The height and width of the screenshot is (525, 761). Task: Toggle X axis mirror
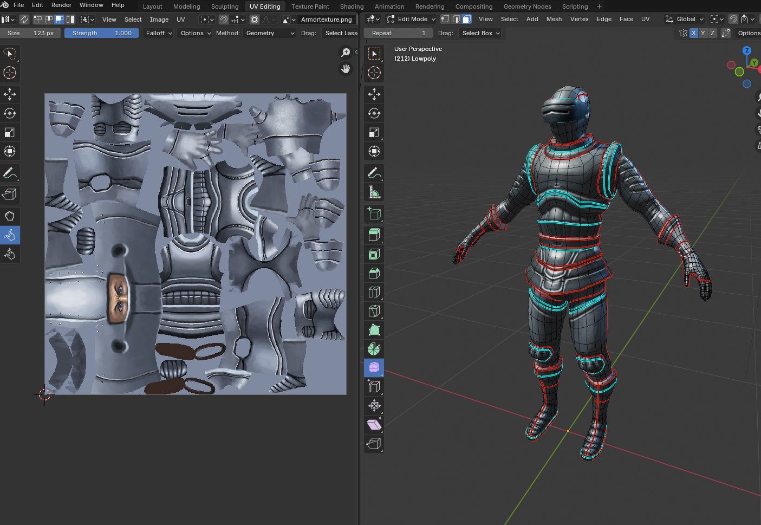pos(693,33)
